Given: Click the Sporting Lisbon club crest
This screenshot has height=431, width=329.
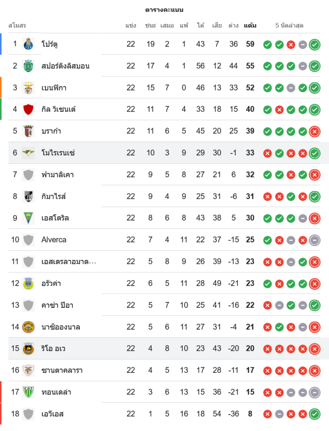Looking at the screenshot, I should 28,66.
